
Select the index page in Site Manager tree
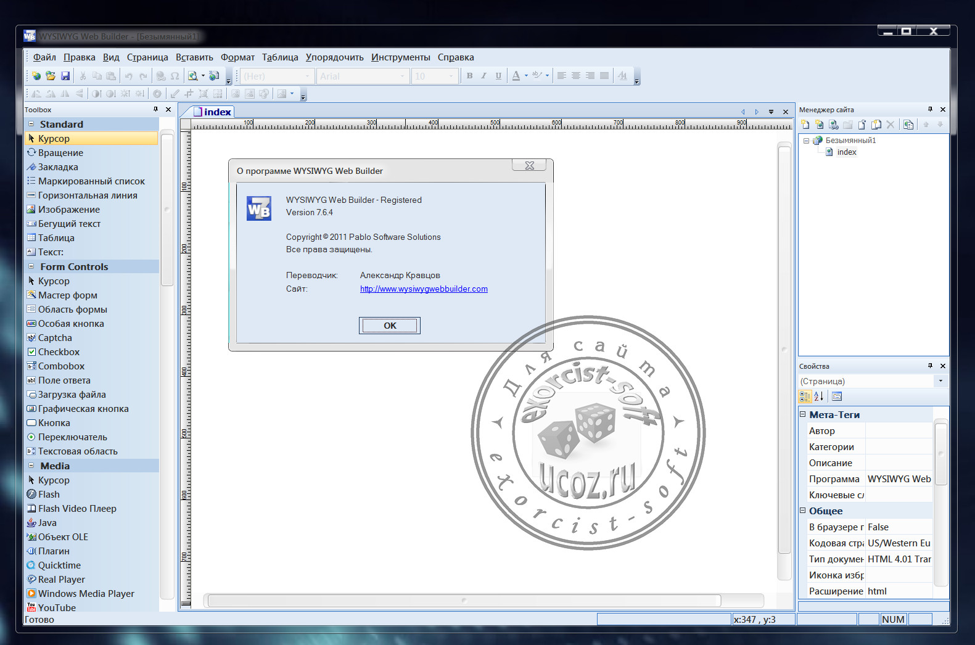tap(847, 152)
